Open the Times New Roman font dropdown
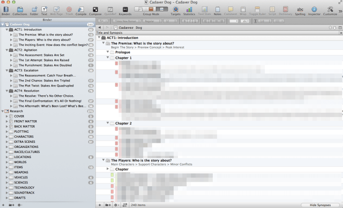Viewport: 343px width, 208px height. click(126, 21)
